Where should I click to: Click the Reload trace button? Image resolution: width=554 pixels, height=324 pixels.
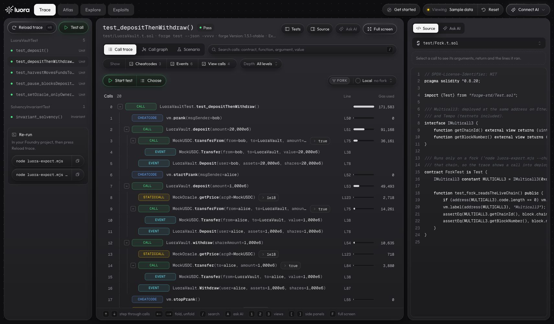click(32, 28)
